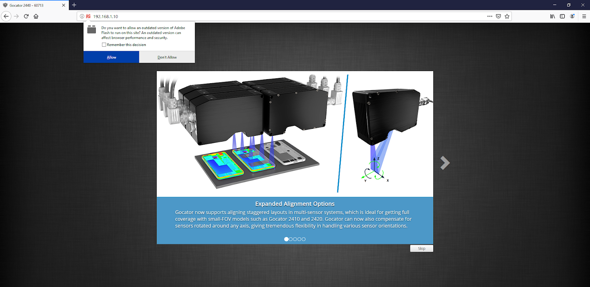
Task: Select the second slide indicator dot
Action: coord(291,239)
